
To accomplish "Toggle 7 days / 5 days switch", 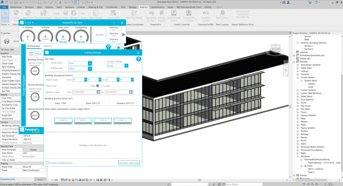I will click(x=100, y=86).
